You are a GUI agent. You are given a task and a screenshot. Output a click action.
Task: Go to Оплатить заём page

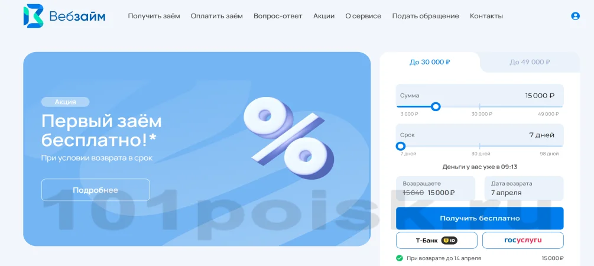click(x=217, y=16)
